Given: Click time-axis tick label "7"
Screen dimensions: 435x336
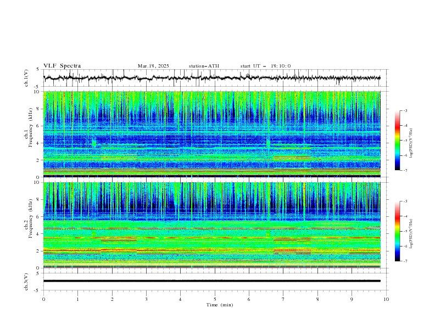Looking at the screenshot, I should pyautogui.click(x=283, y=299).
